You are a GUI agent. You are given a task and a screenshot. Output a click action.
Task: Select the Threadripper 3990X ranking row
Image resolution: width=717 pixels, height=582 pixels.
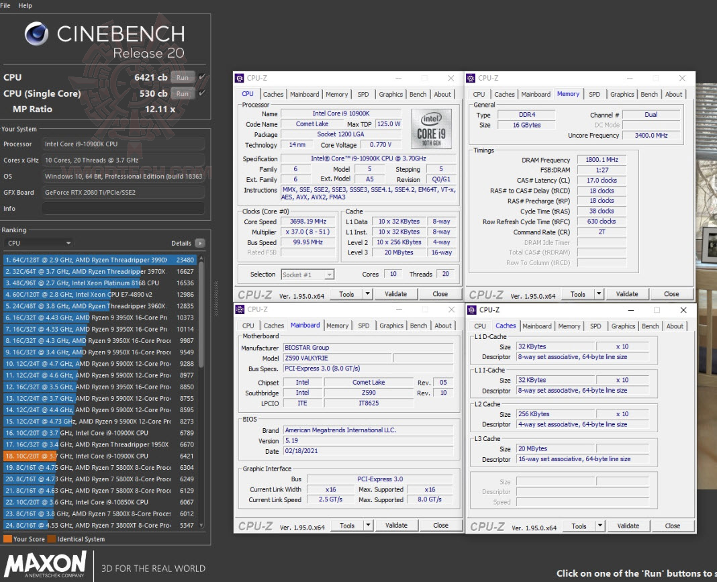[x=99, y=260]
